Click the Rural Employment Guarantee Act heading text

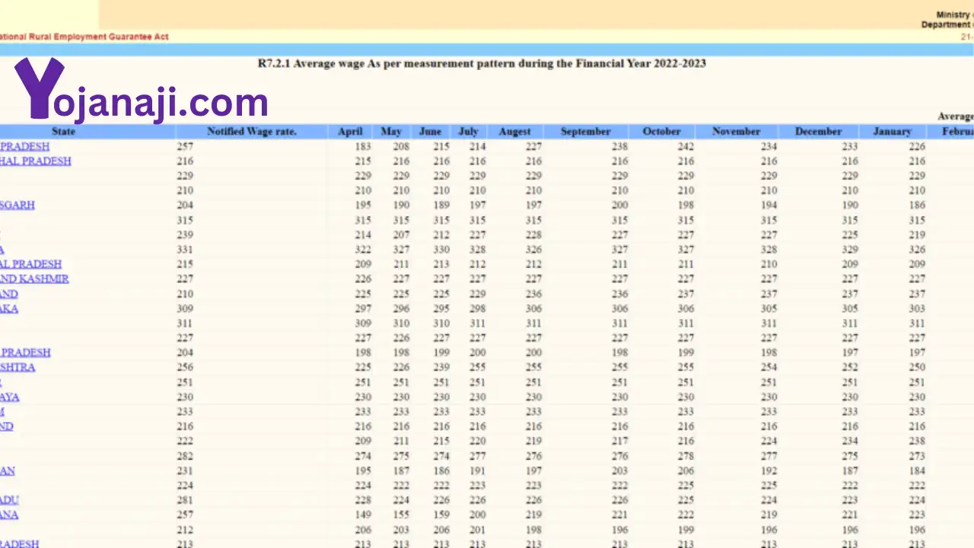84,37
